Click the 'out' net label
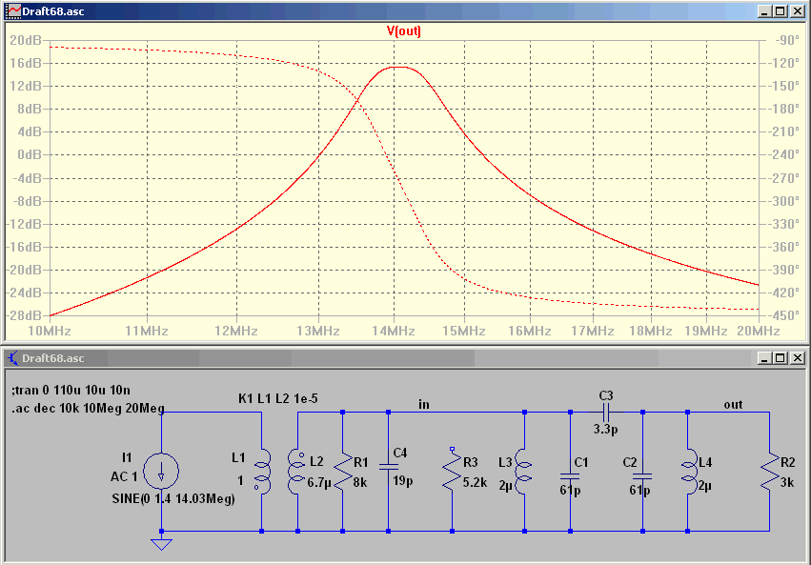 pyautogui.click(x=734, y=405)
